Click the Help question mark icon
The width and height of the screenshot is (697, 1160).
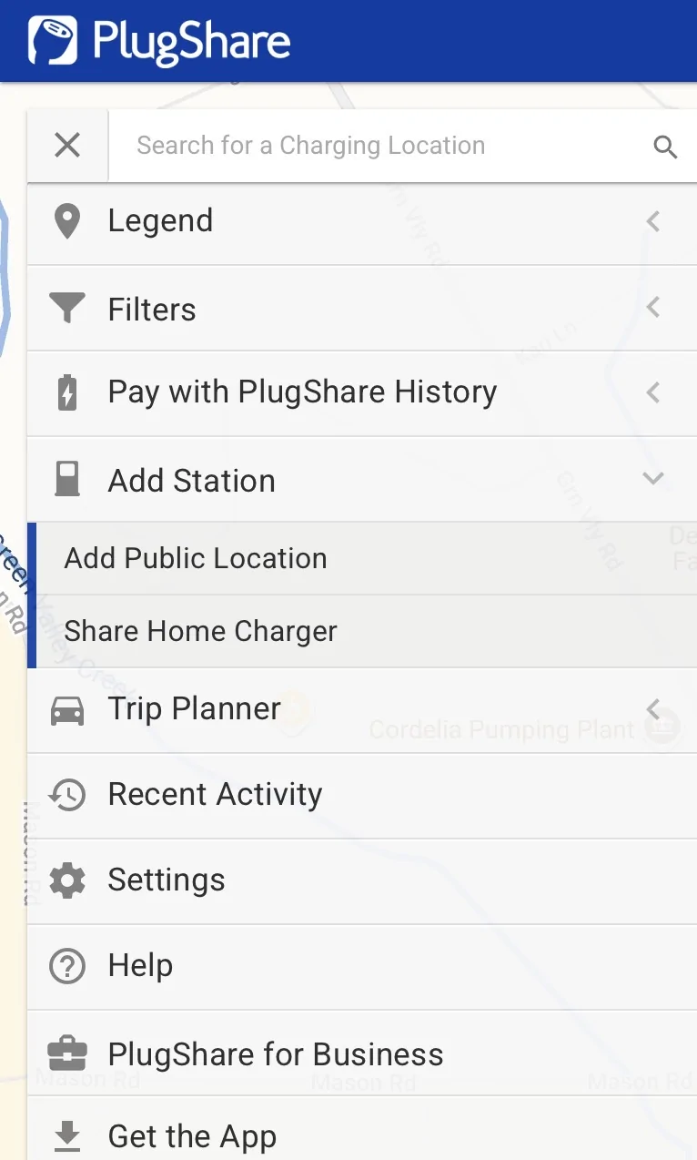point(67,966)
